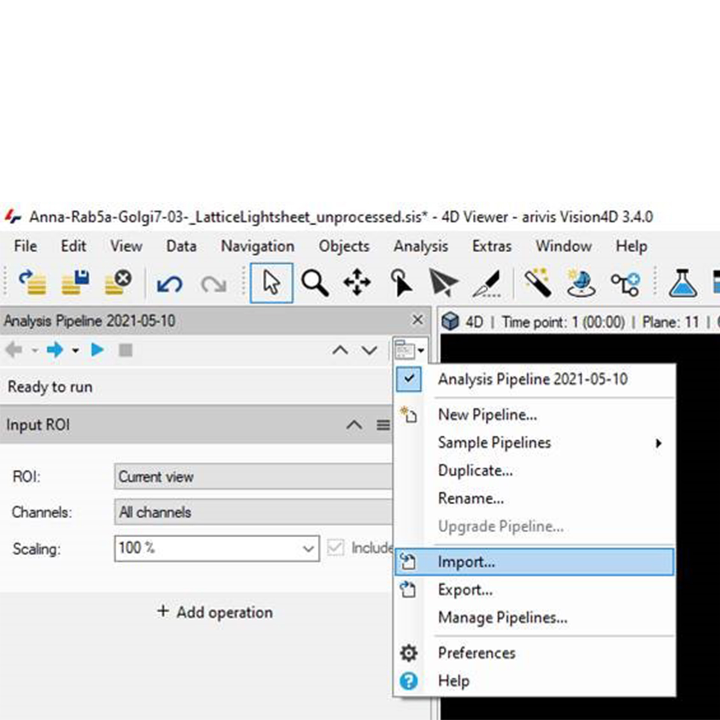This screenshot has height=720, width=720.
Task: Open pipeline Preferences
Action: pyautogui.click(x=535, y=653)
